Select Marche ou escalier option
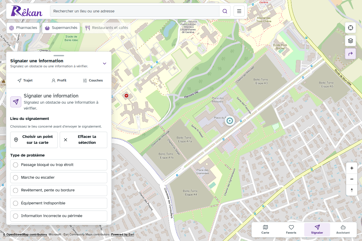This screenshot has width=362, height=241. click(x=59, y=178)
